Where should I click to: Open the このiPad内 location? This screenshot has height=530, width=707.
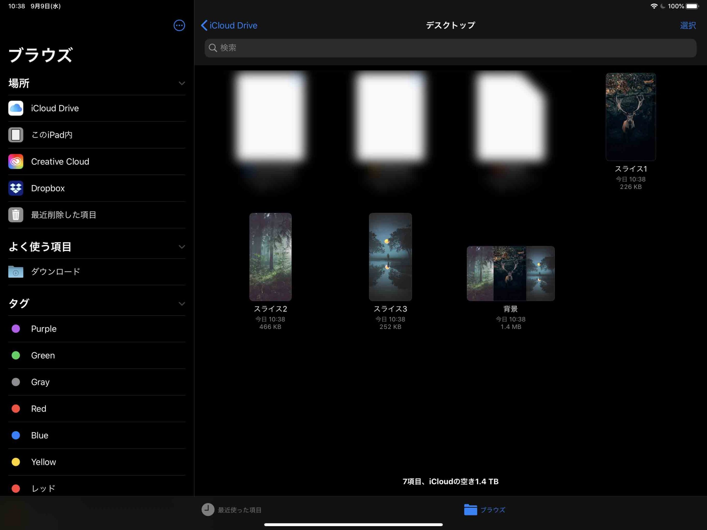[51, 135]
